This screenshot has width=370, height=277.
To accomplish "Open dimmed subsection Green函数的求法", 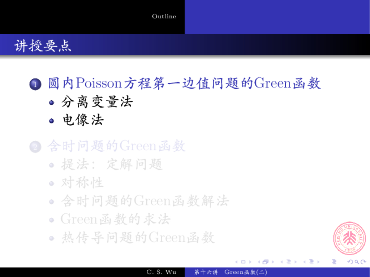I will [116, 219].
